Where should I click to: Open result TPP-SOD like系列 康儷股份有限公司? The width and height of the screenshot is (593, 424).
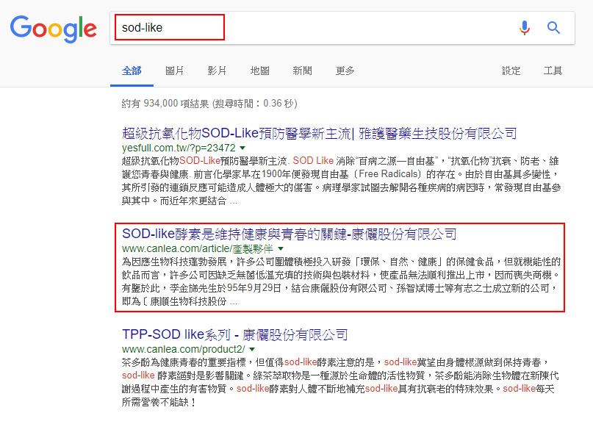click(235, 334)
